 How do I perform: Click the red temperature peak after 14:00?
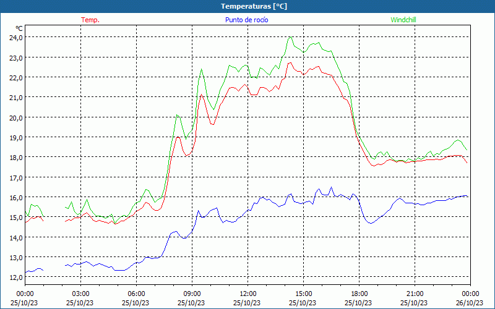(x=290, y=63)
